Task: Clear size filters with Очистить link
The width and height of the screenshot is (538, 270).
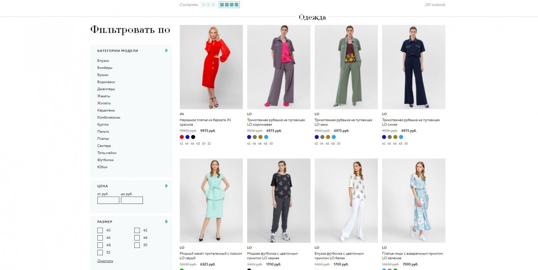Action: tap(105, 261)
